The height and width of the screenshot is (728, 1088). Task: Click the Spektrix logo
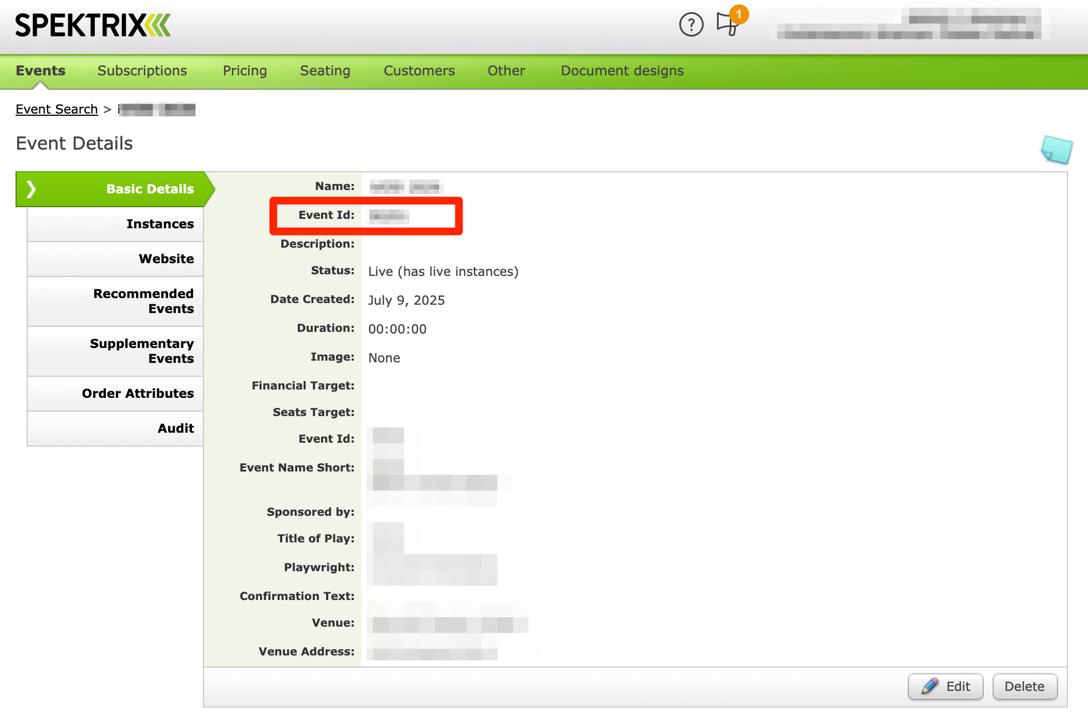point(93,25)
